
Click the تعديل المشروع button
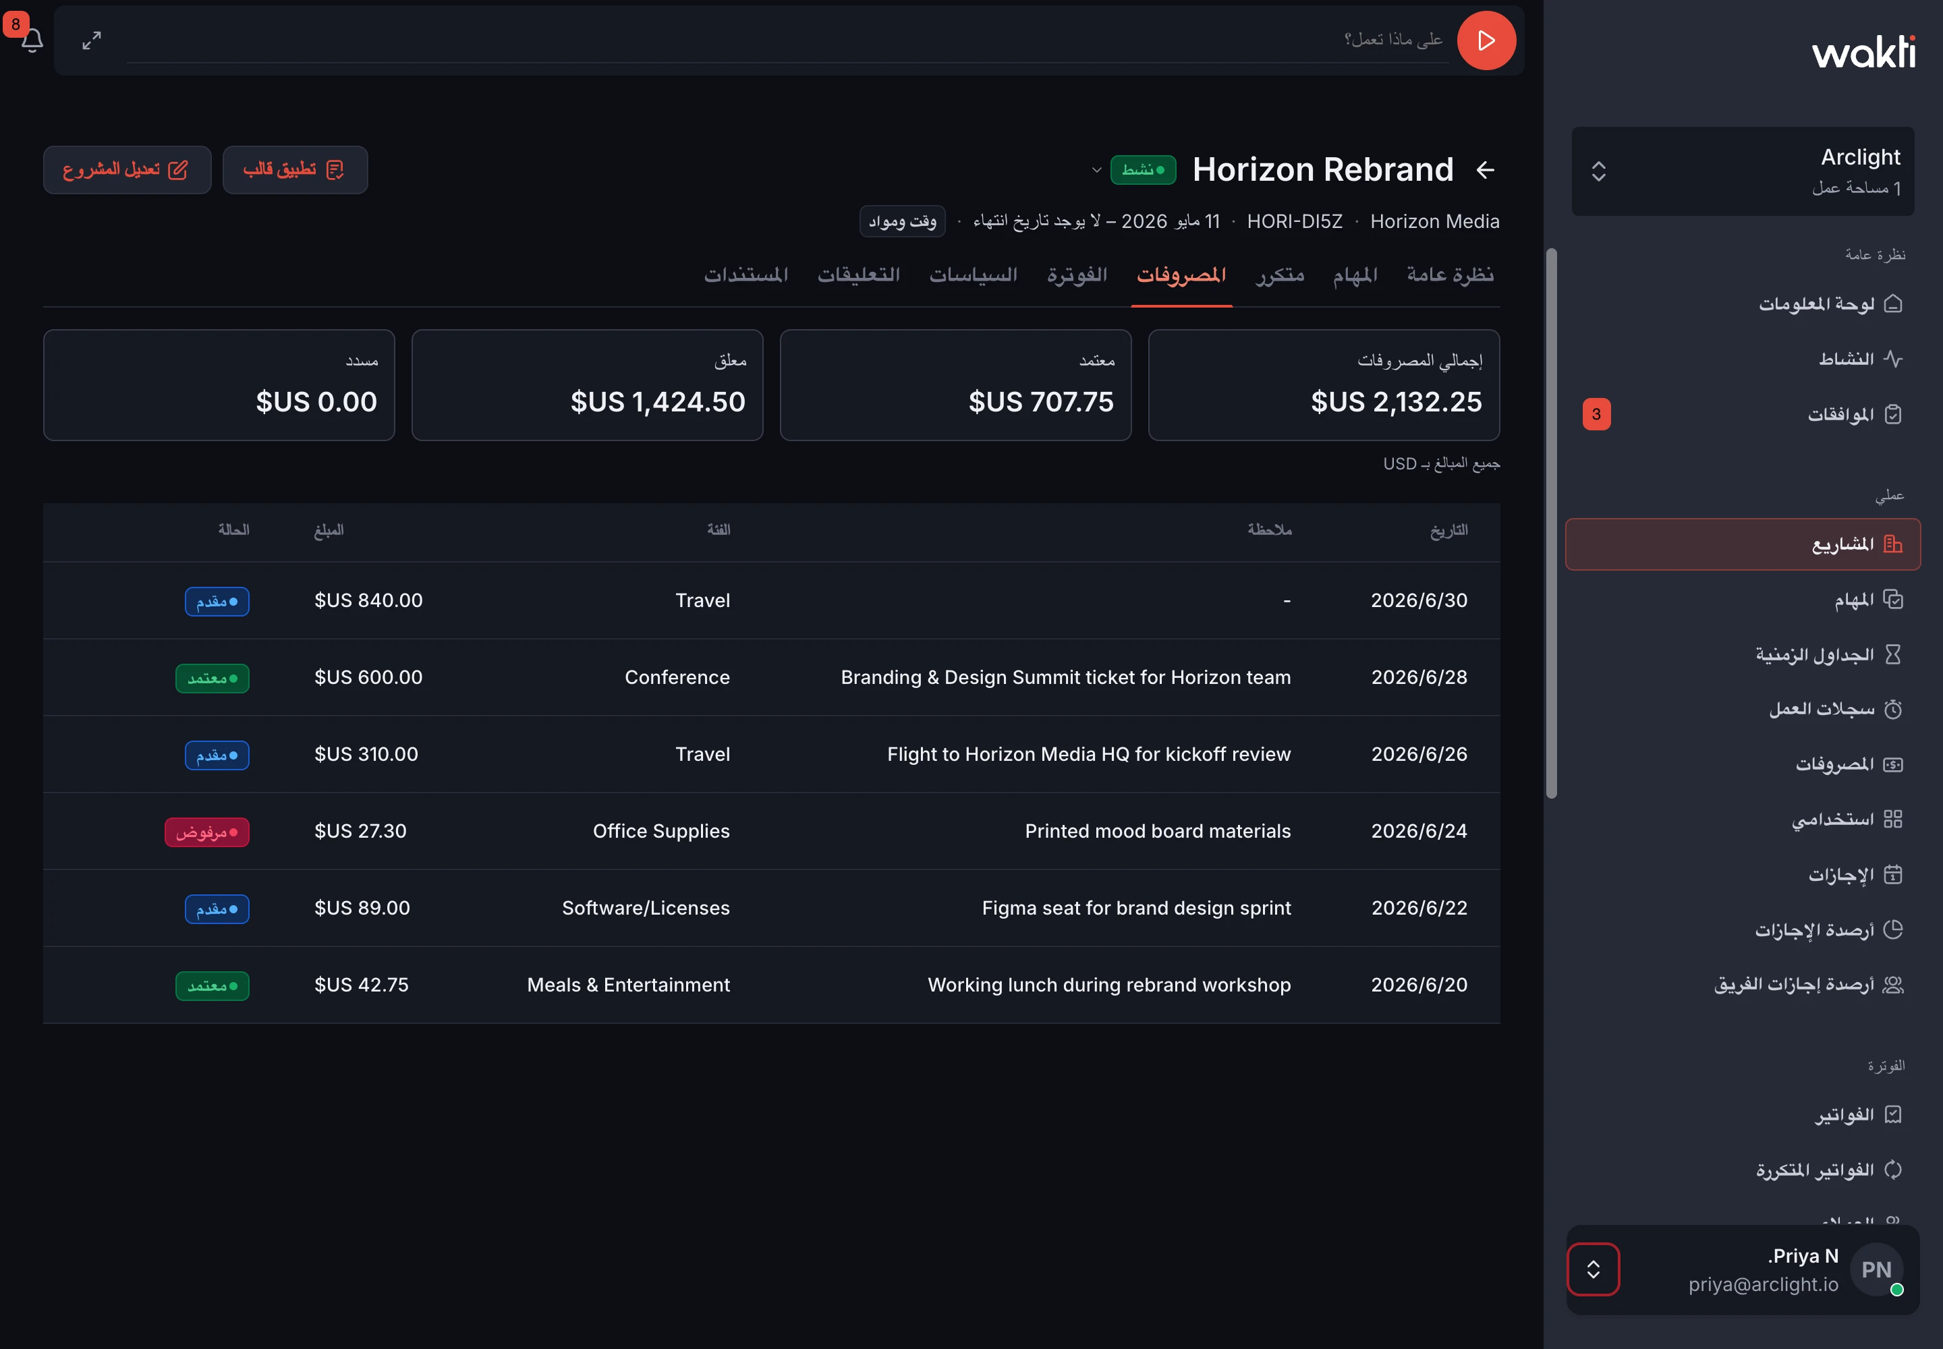(127, 170)
